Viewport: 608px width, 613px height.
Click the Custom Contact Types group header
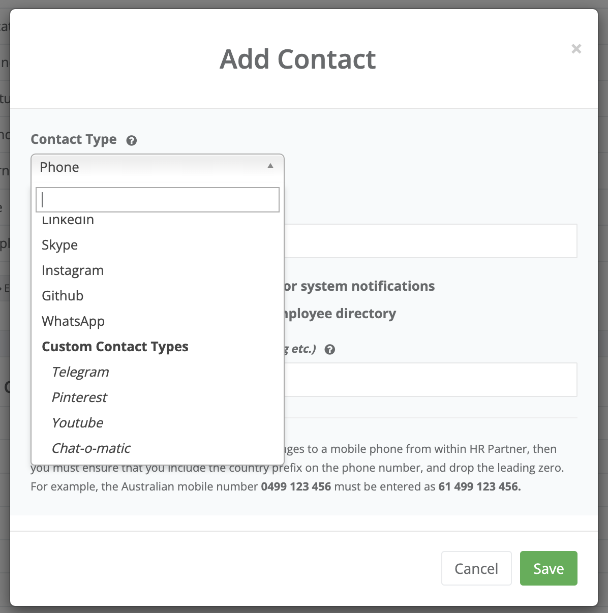click(115, 347)
